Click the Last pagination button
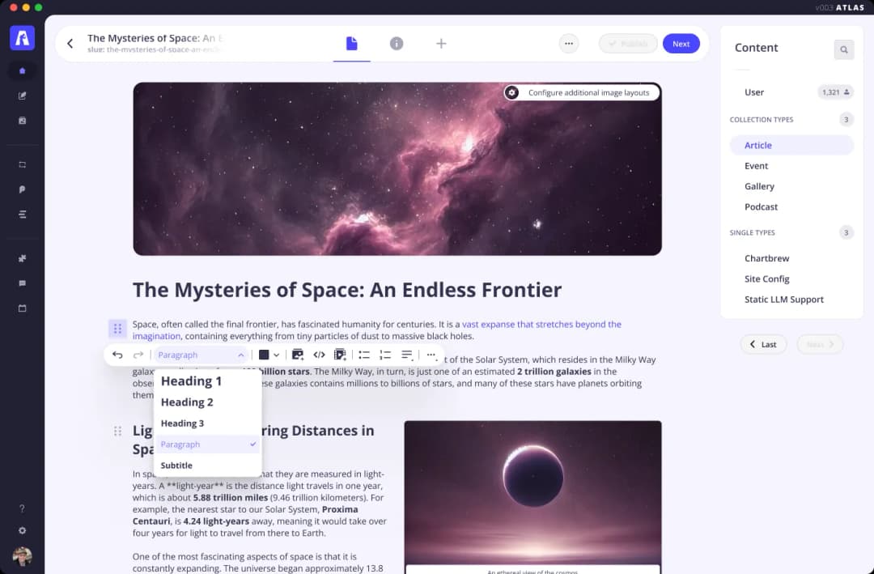The height and width of the screenshot is (574, 874). [x=763, y=344]
